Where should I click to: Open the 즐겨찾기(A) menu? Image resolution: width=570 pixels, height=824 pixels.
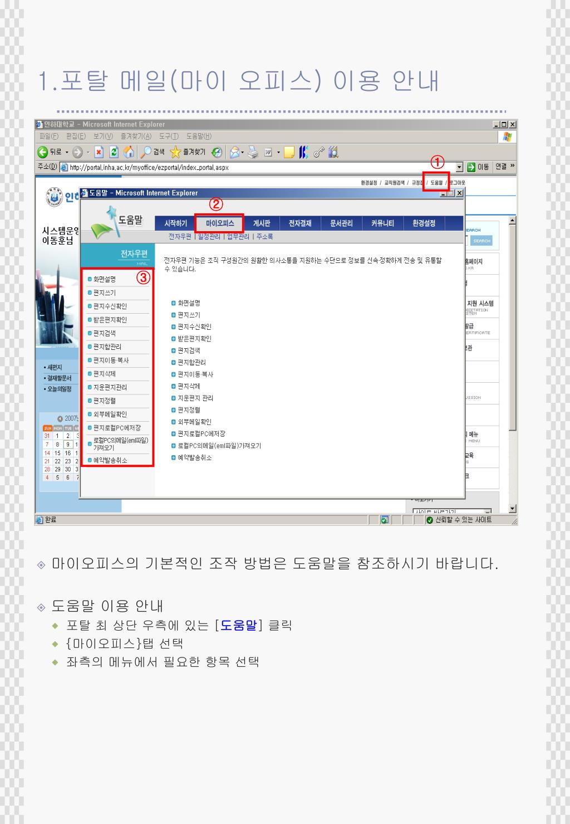136,136
